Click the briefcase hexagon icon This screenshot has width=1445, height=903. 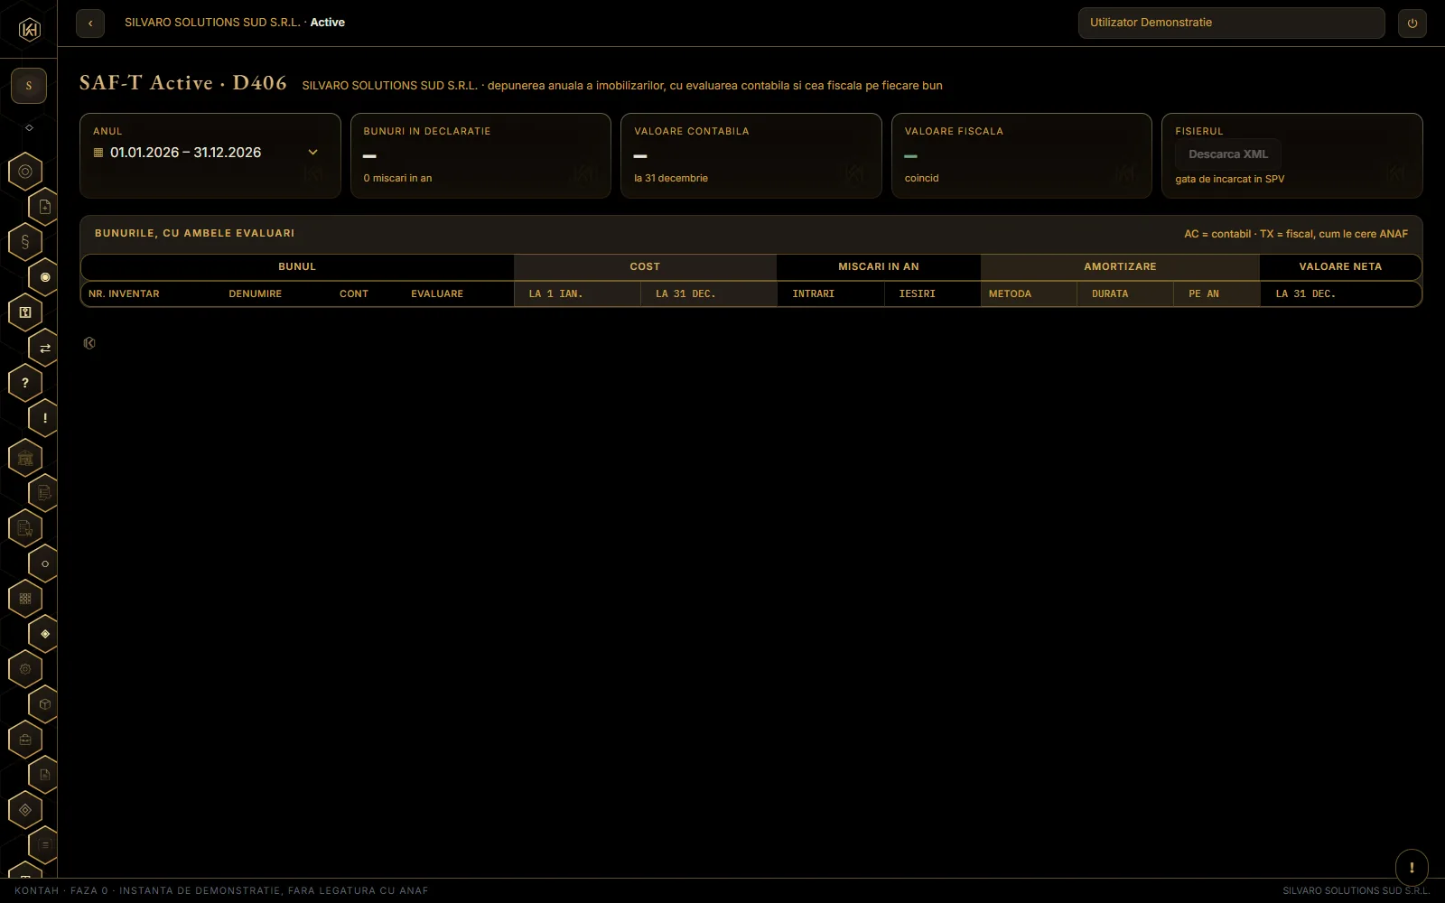(x=25, y=740)
